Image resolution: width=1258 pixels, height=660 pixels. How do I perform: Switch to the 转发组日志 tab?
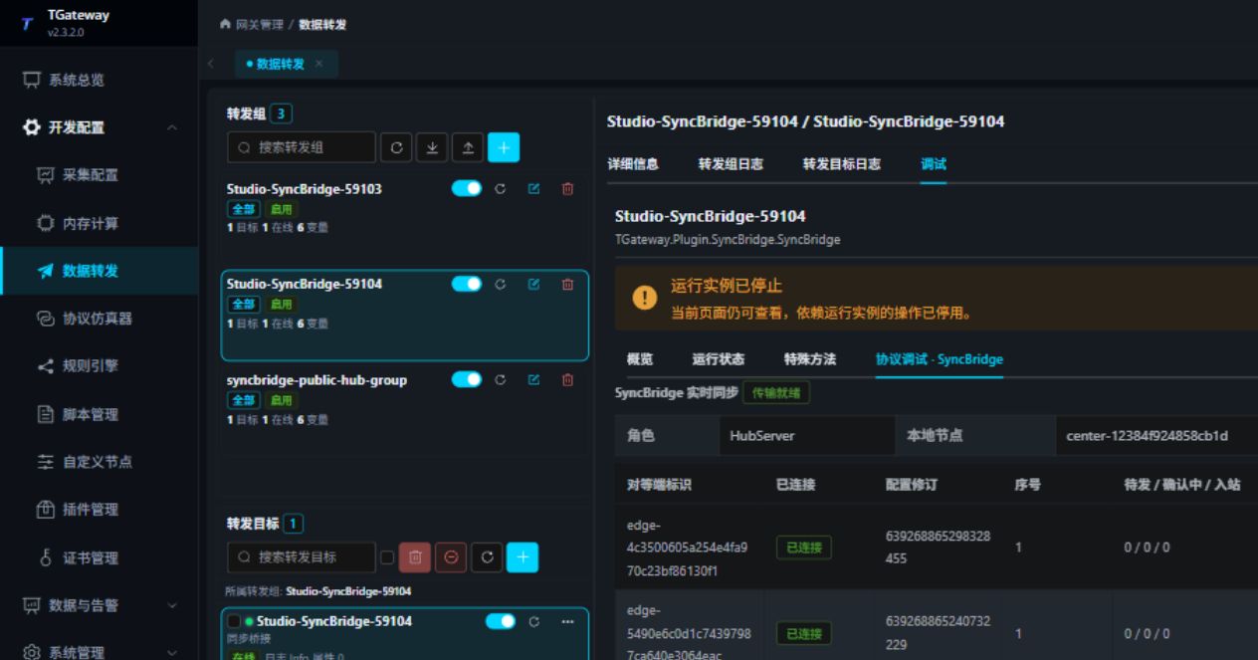click(x=731, y=164)
